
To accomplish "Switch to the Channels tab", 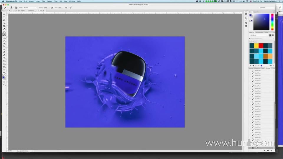I will 257,68.
